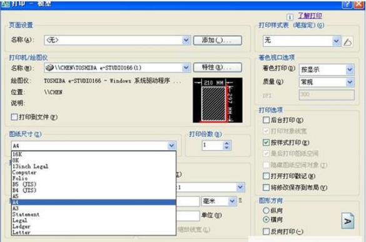Click the paper preview thumbnail 210 MM
366x242 pixels.
[x=218, y=100]
